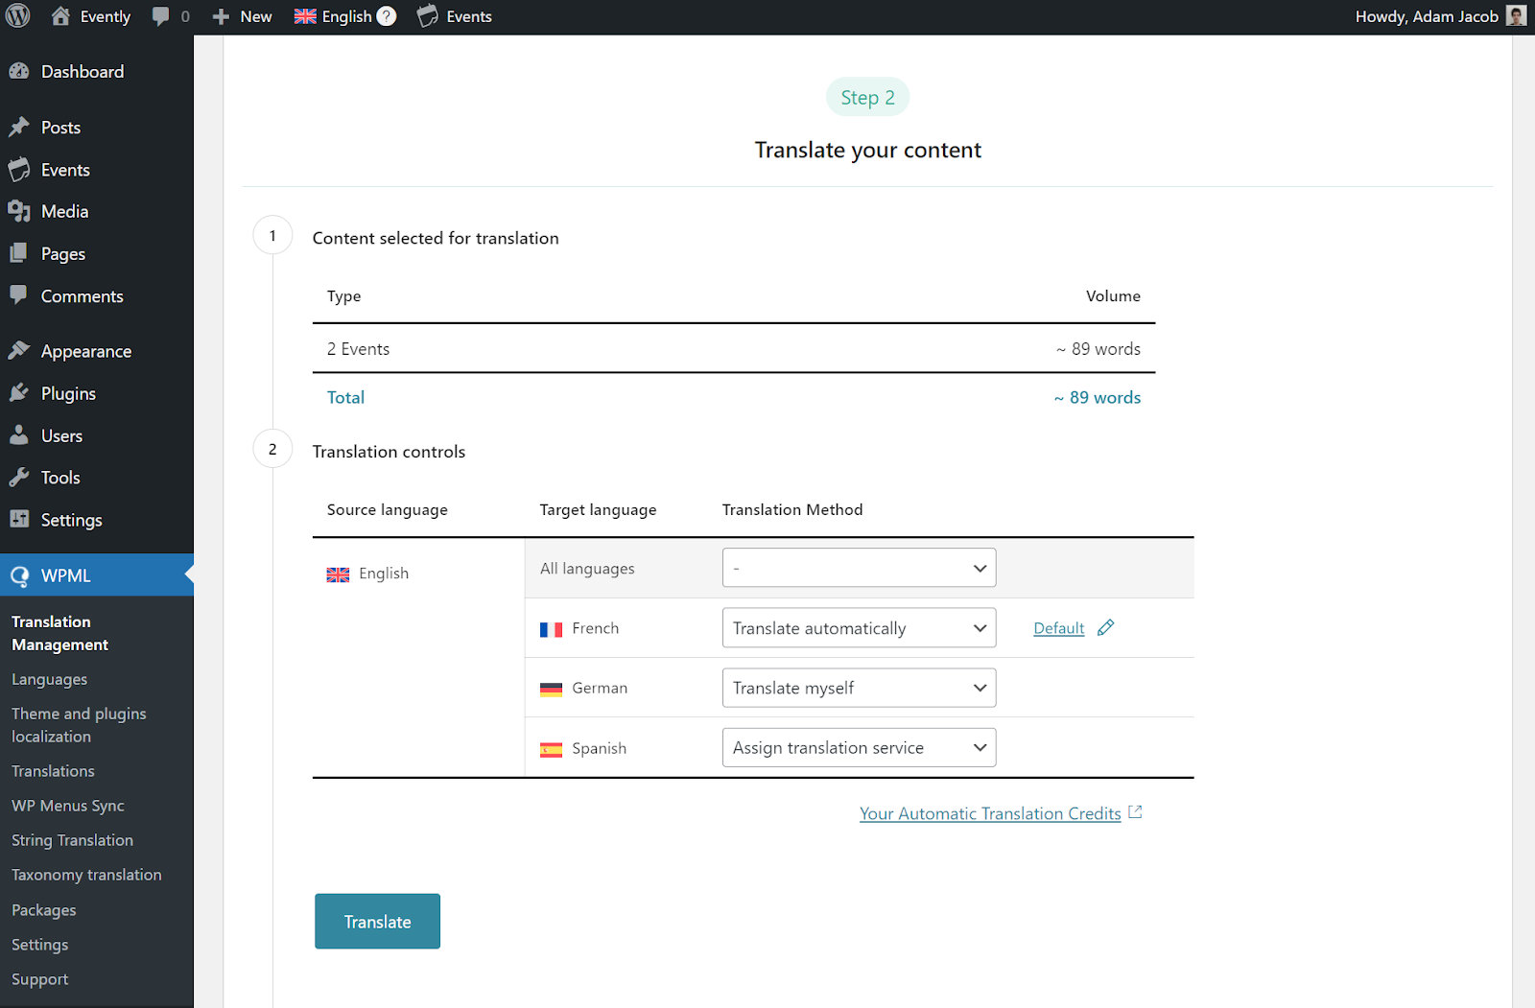Open the German Translate myself dropdown
The width and height of the screenshot is (1535, 1008).
858,688
